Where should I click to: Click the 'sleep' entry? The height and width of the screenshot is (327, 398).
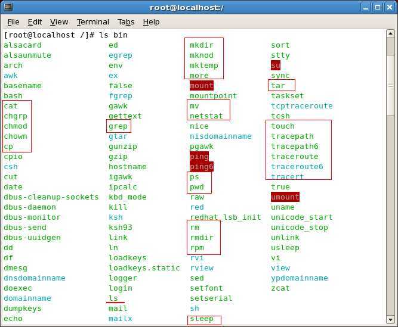pyautogui.click(x=202, y=319)
